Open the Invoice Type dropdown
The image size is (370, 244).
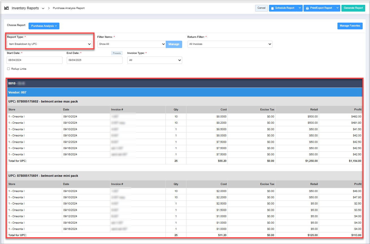coord(154,60)
